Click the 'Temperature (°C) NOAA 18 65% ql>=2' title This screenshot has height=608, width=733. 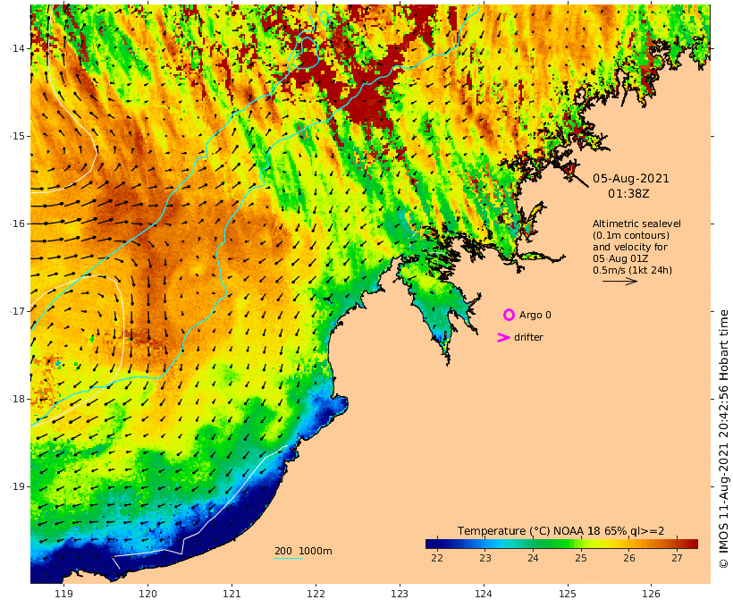560,531
